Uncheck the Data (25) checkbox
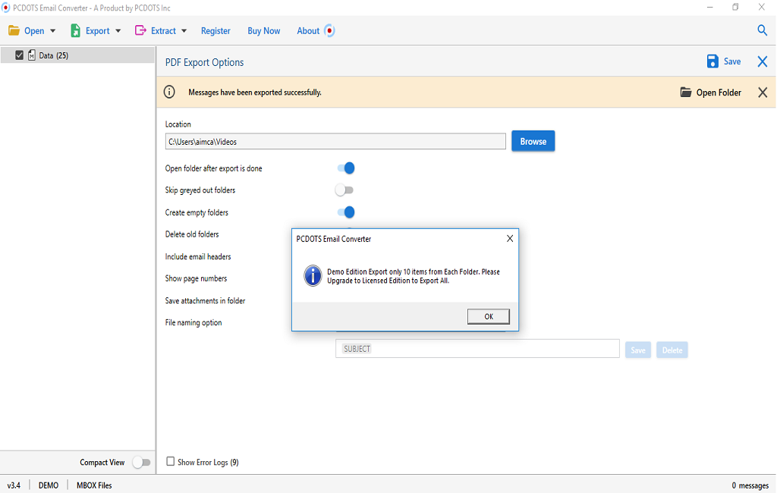 click(x=19, y=55)
